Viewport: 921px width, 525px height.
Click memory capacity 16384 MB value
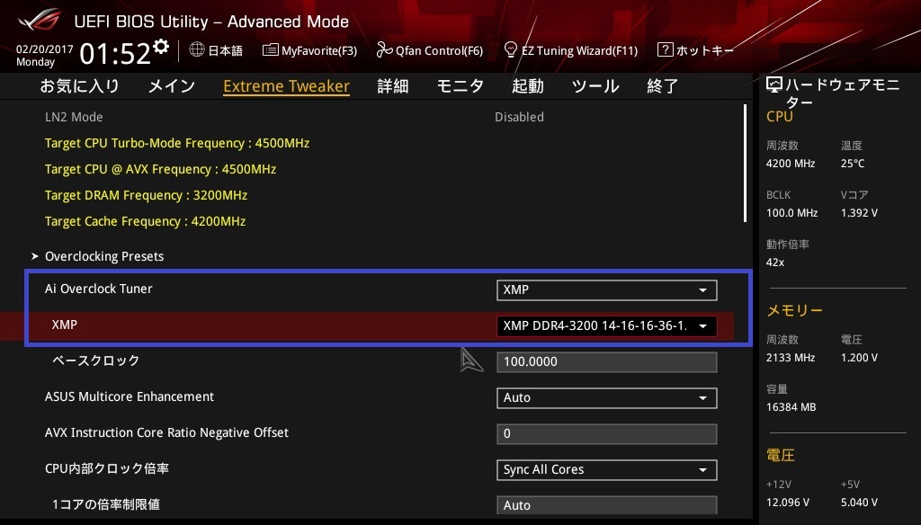(x=791, y=407)
